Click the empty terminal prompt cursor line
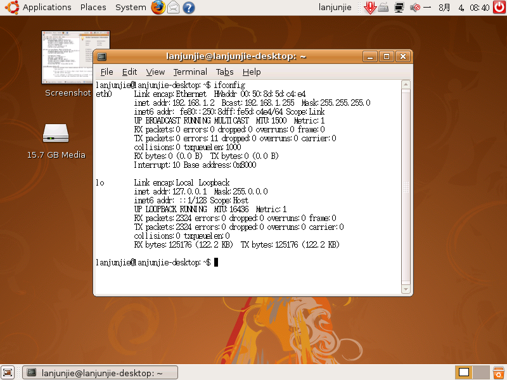The image size is (507, 380). (157, 262)
